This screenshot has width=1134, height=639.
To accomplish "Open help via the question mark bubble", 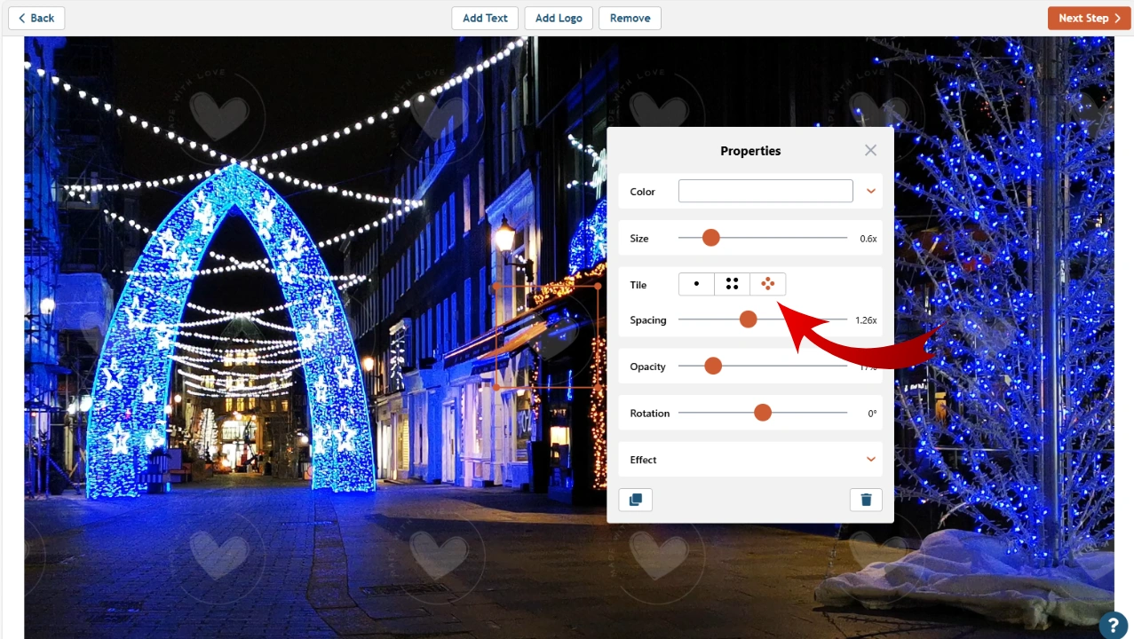I will pyautogui.click(x=1113, y=626).
